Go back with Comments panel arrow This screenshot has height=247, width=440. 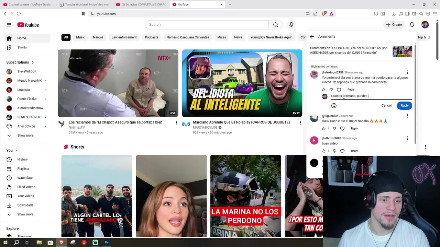point(312,36)
